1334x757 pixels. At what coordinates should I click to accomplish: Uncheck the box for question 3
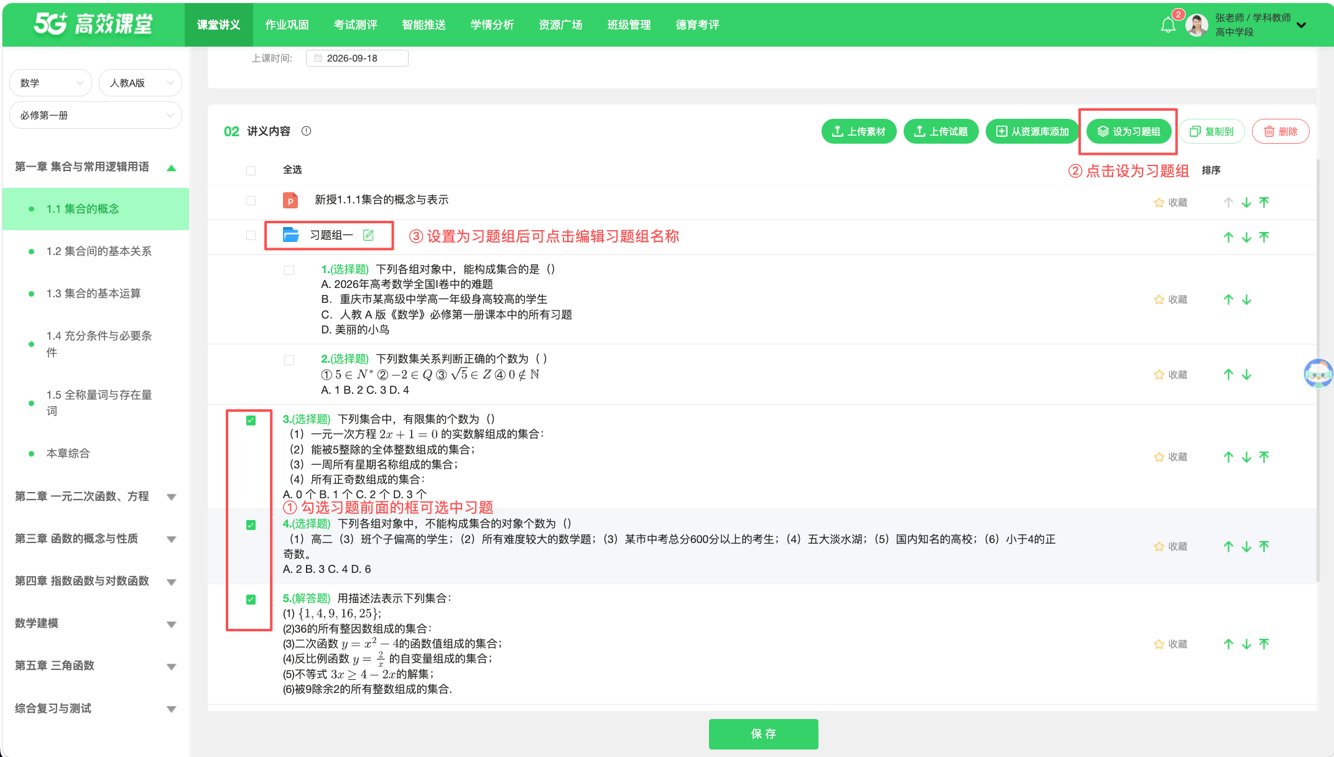251,420
